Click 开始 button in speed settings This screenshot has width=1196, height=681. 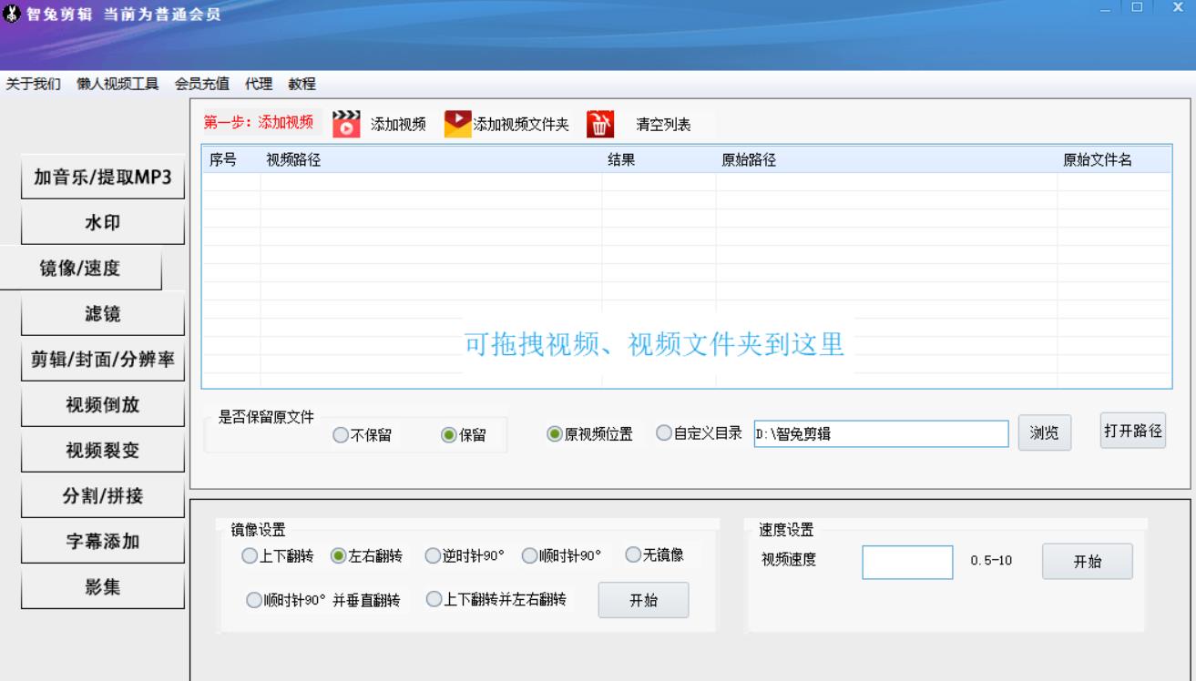[1088, 562]
